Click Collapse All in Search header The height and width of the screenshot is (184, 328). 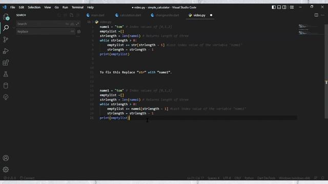[x=78, y=15]
